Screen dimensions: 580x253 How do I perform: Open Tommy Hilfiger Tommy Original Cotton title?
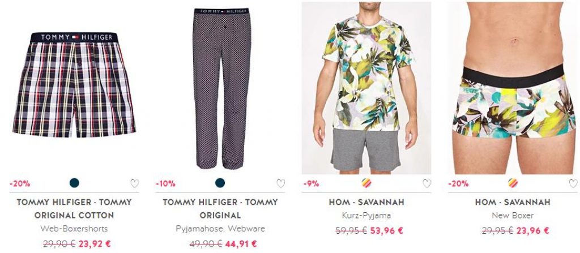(74, 209)
